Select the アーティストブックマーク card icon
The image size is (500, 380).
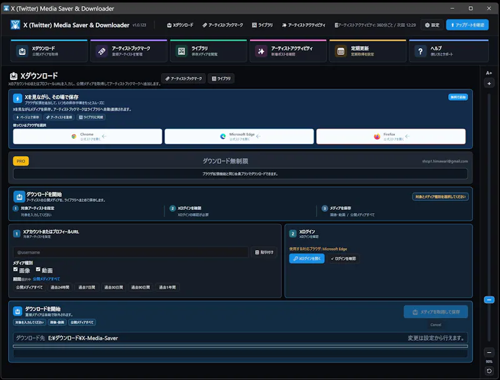click(x=102, y=51)
